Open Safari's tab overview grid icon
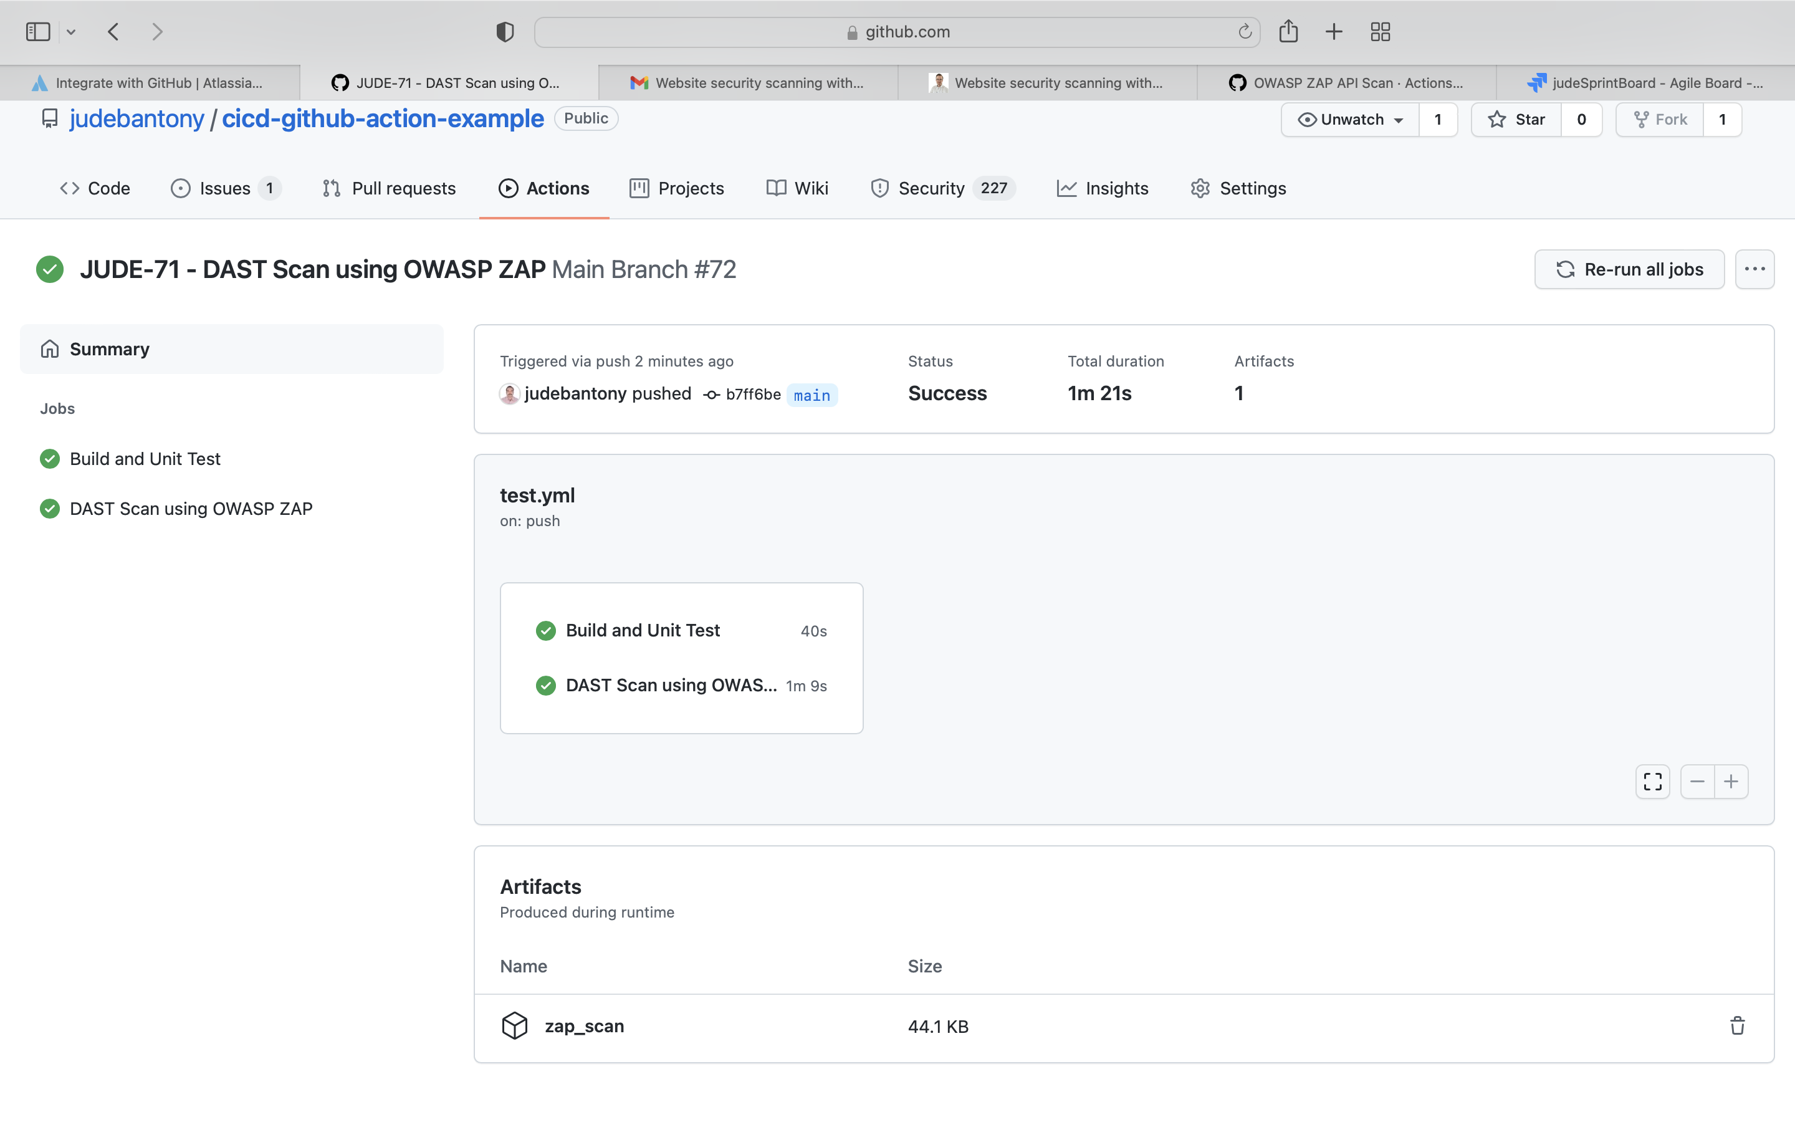1795x1122 pixels. tap(1380, 32)
